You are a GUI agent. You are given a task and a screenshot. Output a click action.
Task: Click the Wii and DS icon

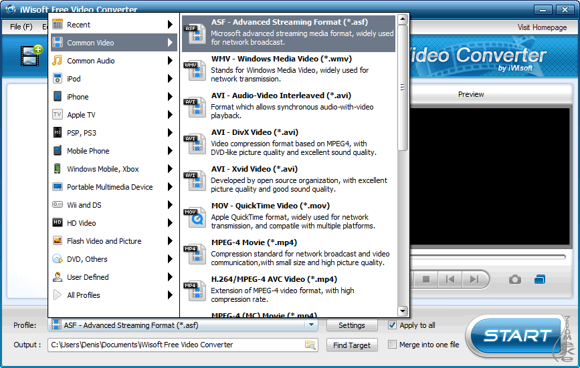pyautogui.click(x=58, y=204)
